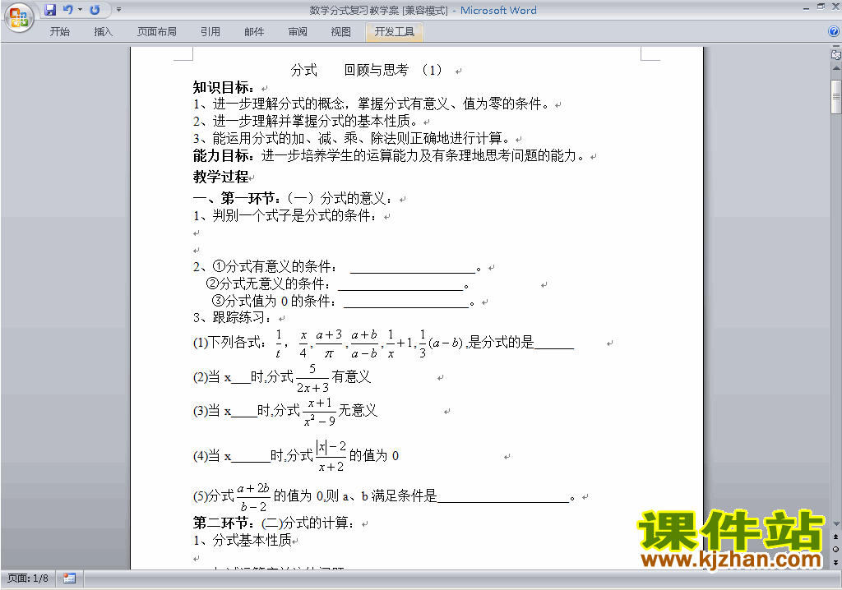Open the 开始 ribbon tab
Viewport: 842px width, 590px height.
pos(59,32)
